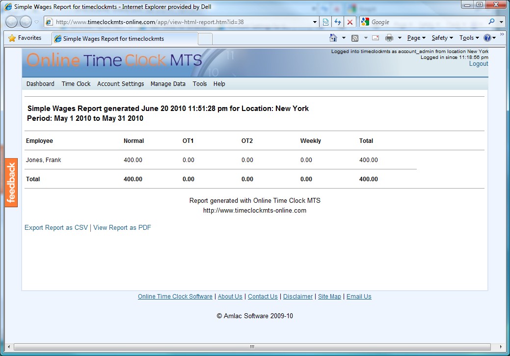Image resolution: width=510 pixels, height=356 pixels.
Task: Click the magnifier search icon
Action: pyautogui.click(x=491, y=22)
